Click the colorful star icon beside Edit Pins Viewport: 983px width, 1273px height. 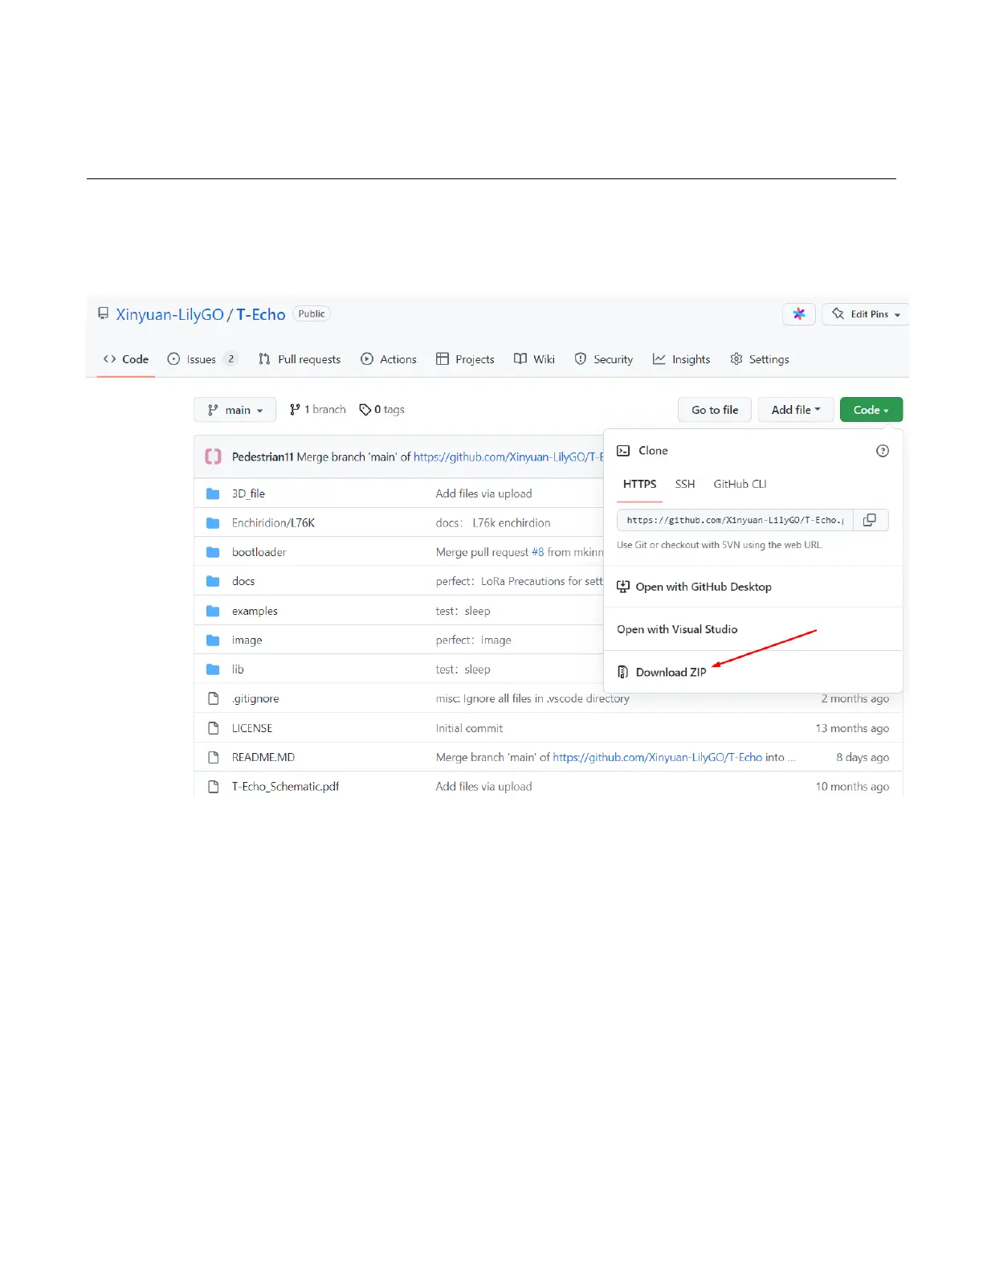tap(799, 314)
